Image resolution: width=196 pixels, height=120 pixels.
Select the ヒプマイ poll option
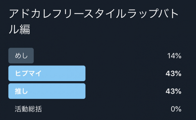[95, 73]
